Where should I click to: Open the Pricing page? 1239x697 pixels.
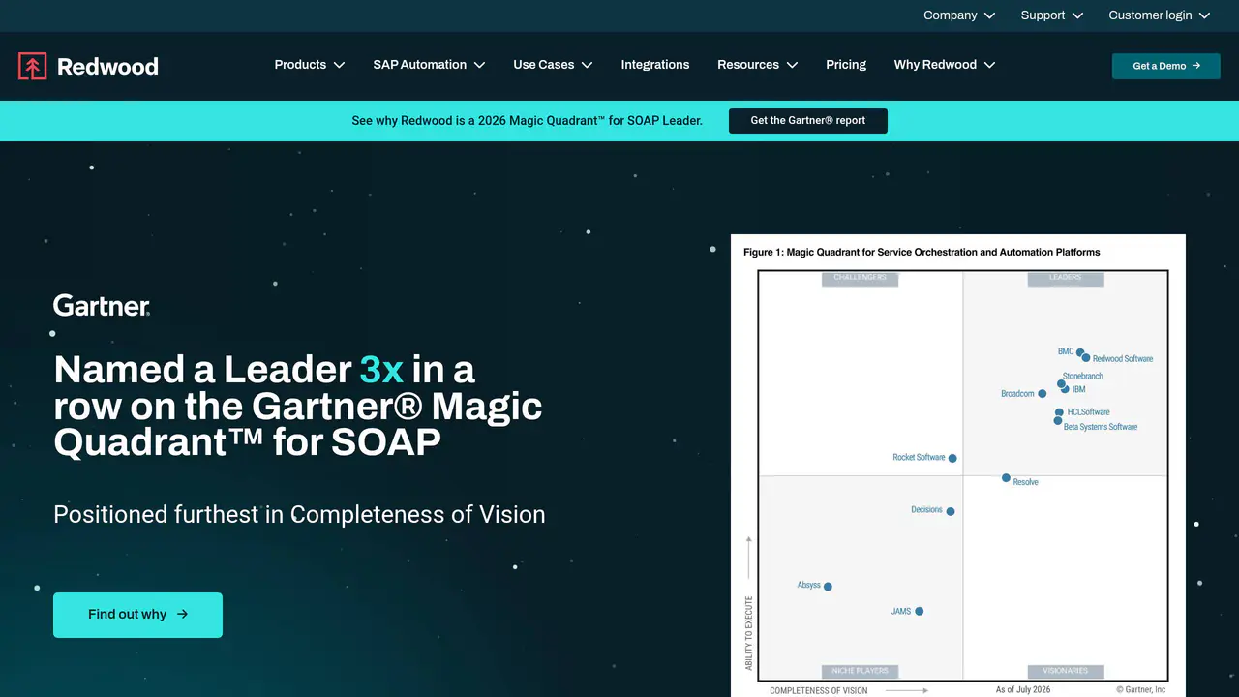(846, 65)
